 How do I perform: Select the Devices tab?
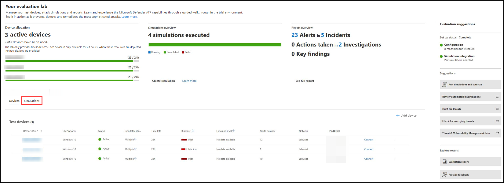coord(14,101)
